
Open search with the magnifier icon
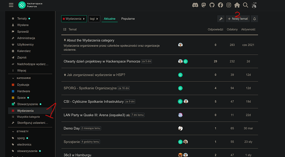(246, 5)
